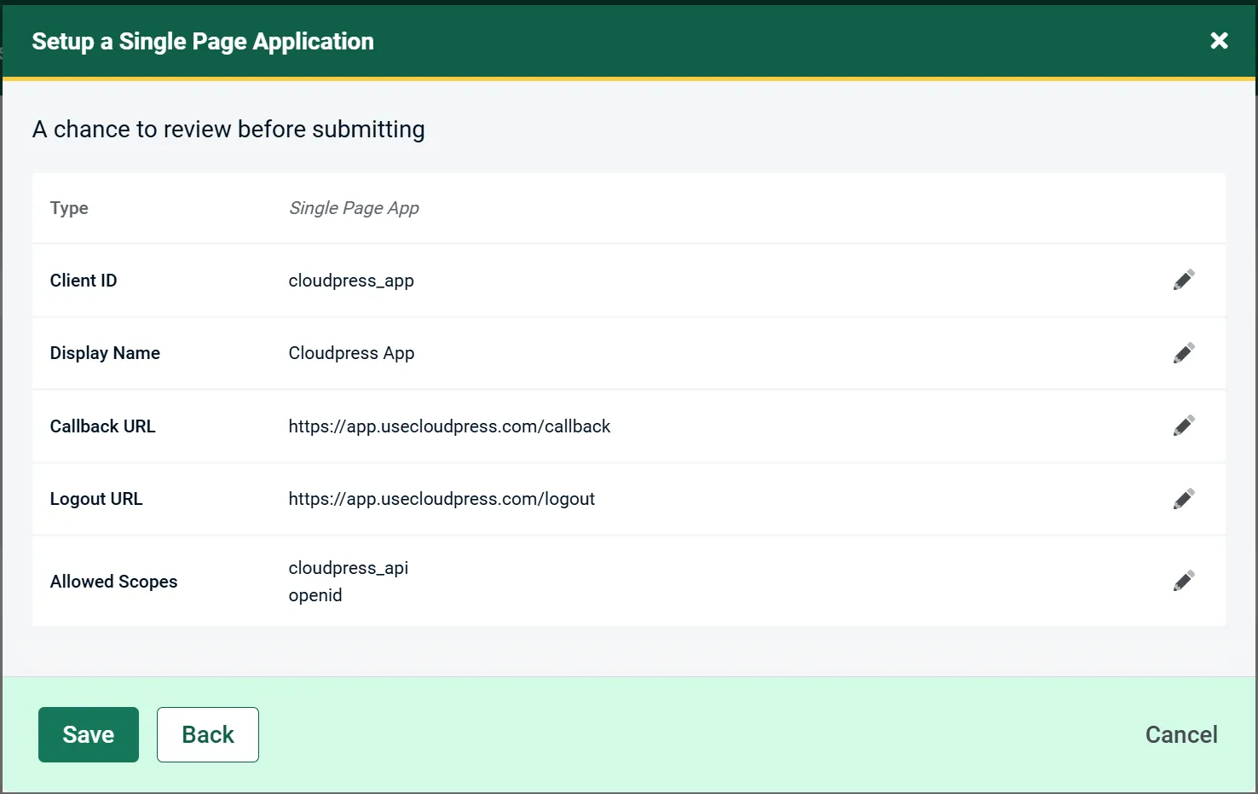Cancel the application setup
The image size is (1258, 794).
(1180, 733)
